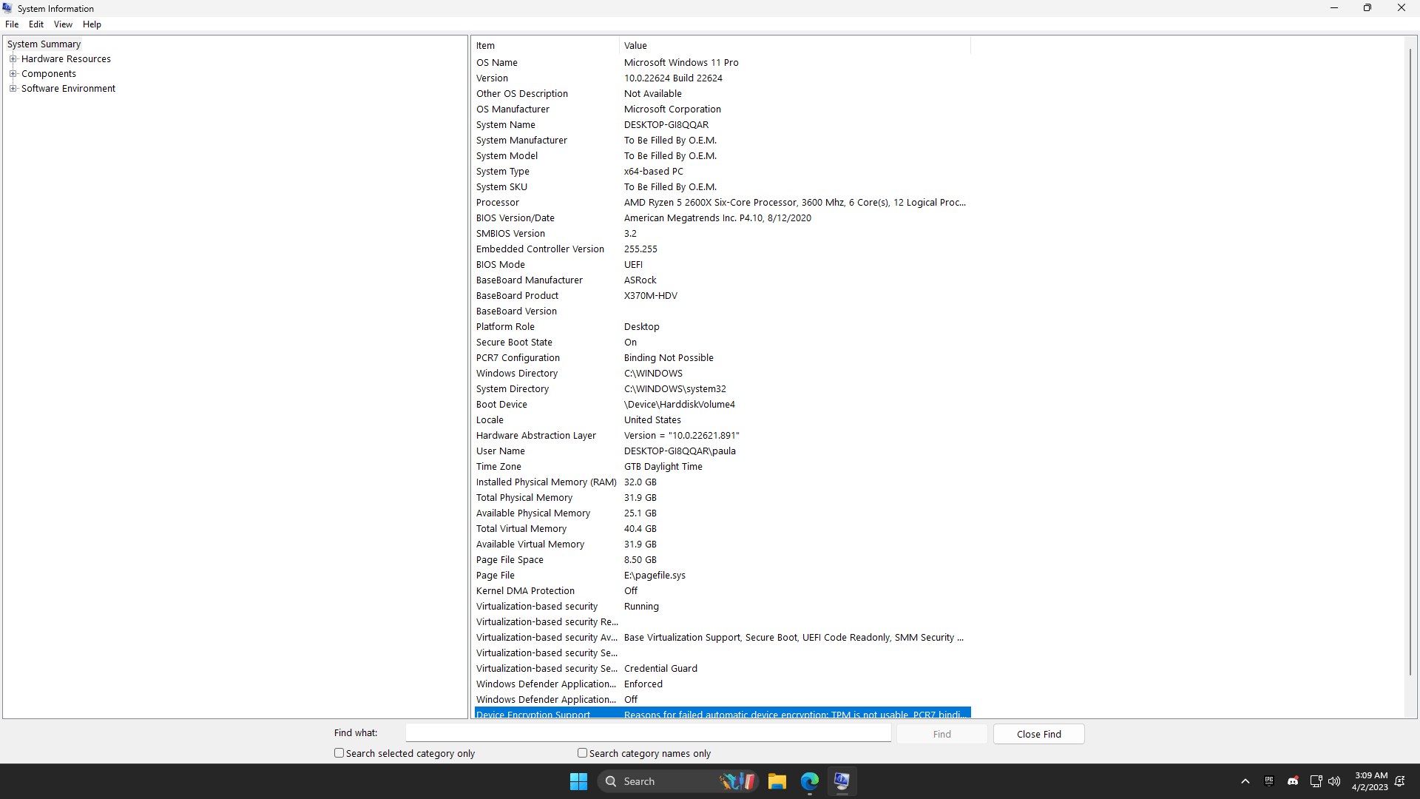Open the Windows Start menu
Image resolution: width=1420 pixels, height=799 pixels.
tap(578, 781)
